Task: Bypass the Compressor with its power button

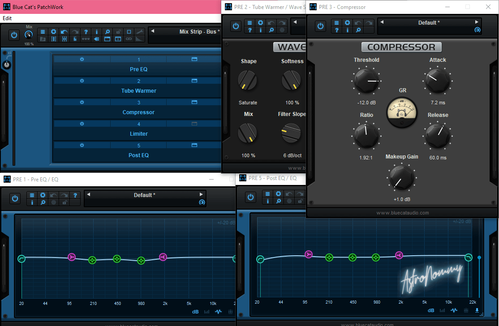Action: (x=320, y=26)
